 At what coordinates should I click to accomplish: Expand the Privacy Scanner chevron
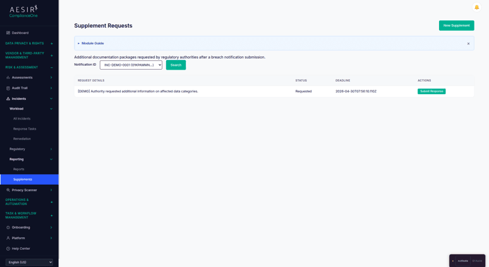[x=51, y=190]
